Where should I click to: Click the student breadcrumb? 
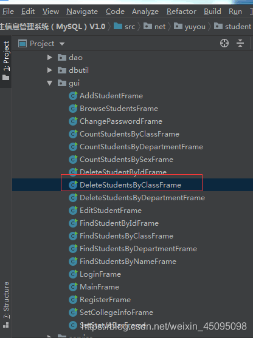click(232, 27)
